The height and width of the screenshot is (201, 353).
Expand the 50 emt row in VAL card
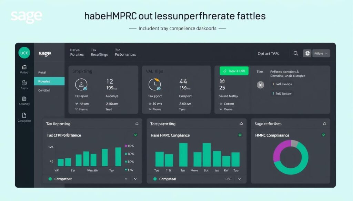155,104
